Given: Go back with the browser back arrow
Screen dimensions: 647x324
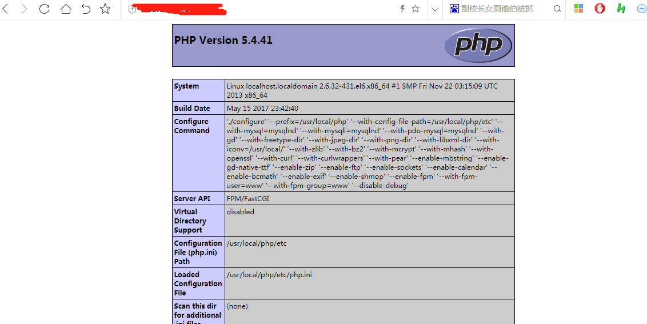Looking at the screenshot, I should [5, 9].
